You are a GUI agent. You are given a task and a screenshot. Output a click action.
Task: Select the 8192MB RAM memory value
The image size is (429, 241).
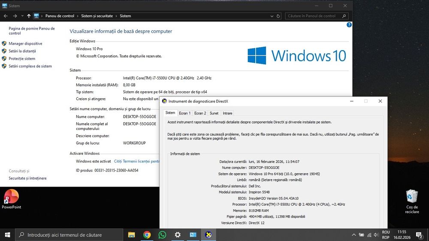[259, 211]
